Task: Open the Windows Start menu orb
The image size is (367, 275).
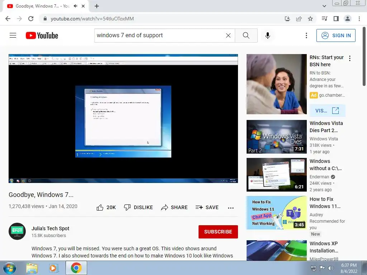Action: 10,268
